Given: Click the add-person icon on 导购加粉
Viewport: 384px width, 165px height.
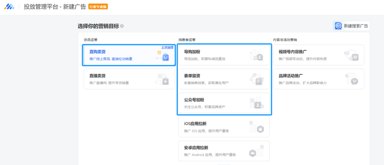Looking at the screenshot, I should coord(260,57).
